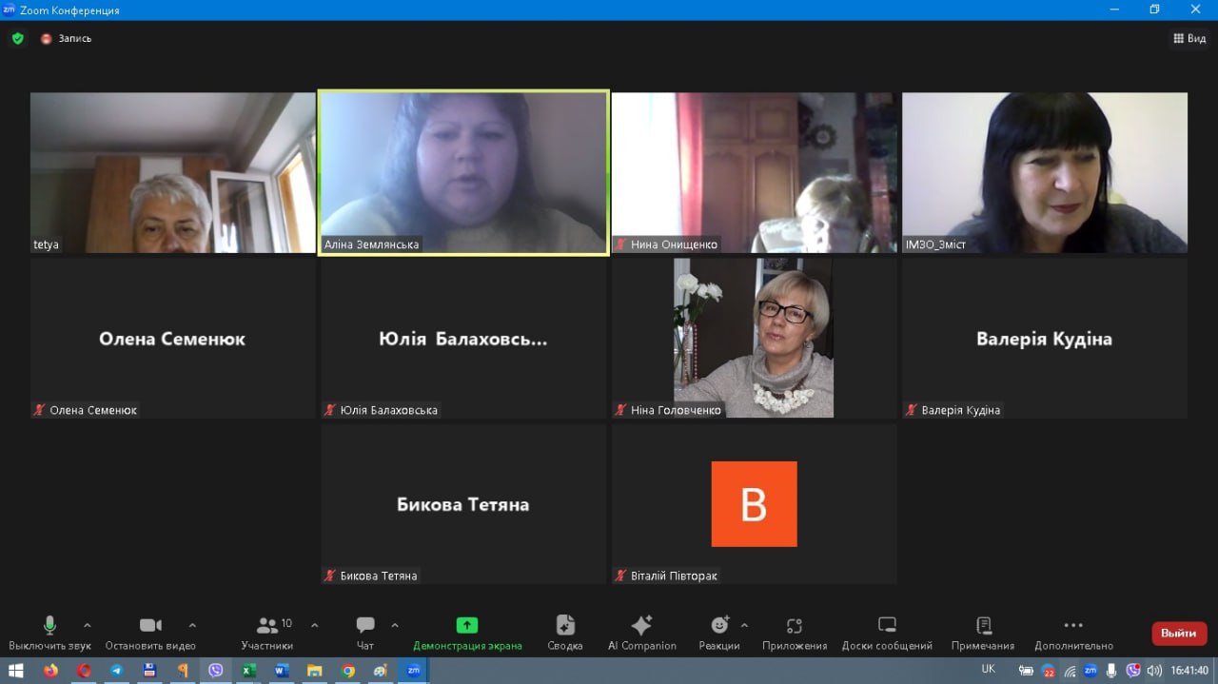Click muted mic icon beside Олена Семенюк
Viewport: 1218px width, 684px height.
pyautogui.click(x=39, y=410)
